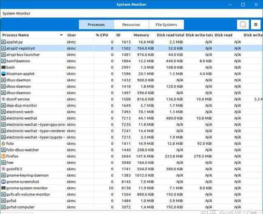Switch to the Resources tab

click(x=131, y=25)
